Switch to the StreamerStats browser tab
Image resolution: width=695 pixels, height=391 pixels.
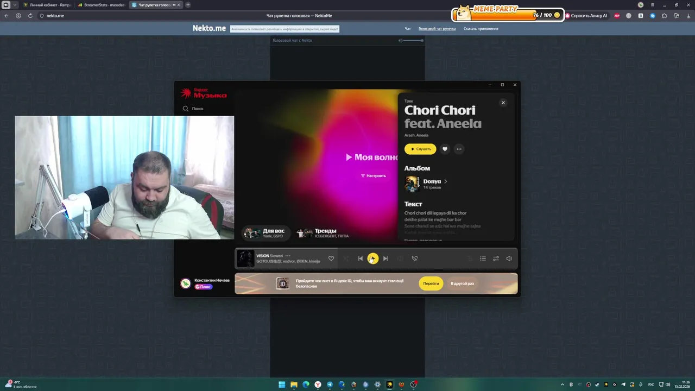(x=102, y=5)
